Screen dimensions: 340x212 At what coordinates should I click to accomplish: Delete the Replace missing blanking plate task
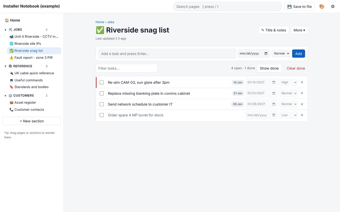302,93
